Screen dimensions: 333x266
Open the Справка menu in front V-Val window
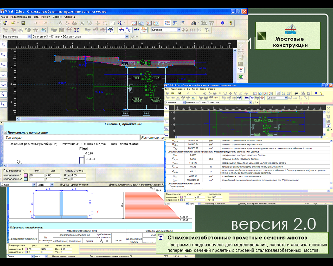[211, 89]
